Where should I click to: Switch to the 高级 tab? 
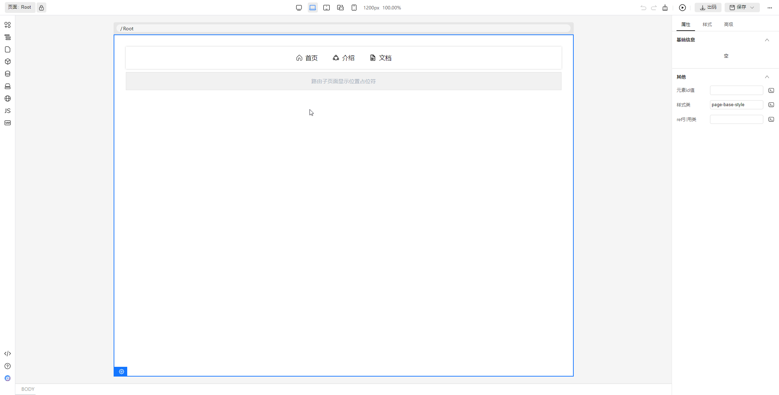[728, 24]
